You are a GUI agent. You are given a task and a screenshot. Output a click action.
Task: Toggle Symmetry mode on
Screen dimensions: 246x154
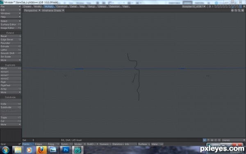(x=66, y=144)
